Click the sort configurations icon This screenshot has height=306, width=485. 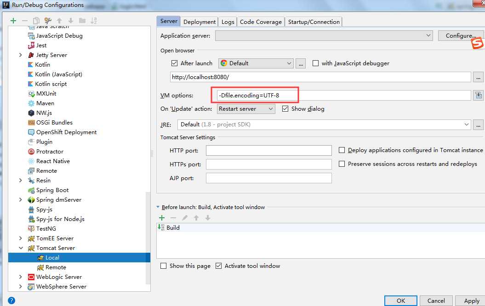click(94, 21)
